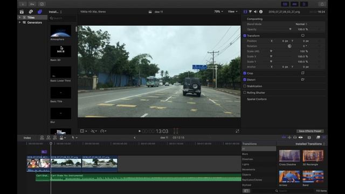Open the Keyword Editor key icon
The width and height of the screenshot is (345, 194).
tap(32, 4)
